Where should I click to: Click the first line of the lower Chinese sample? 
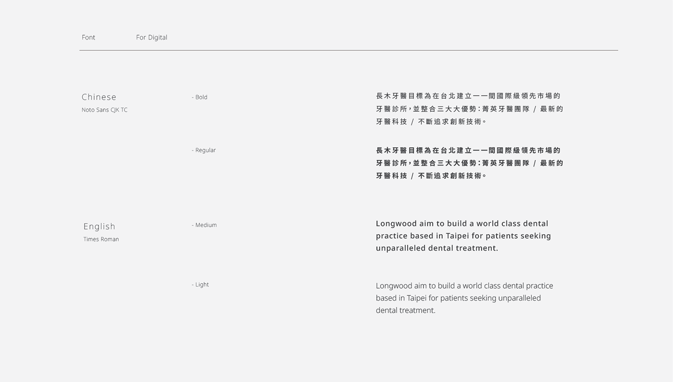(x=468, y=151)
